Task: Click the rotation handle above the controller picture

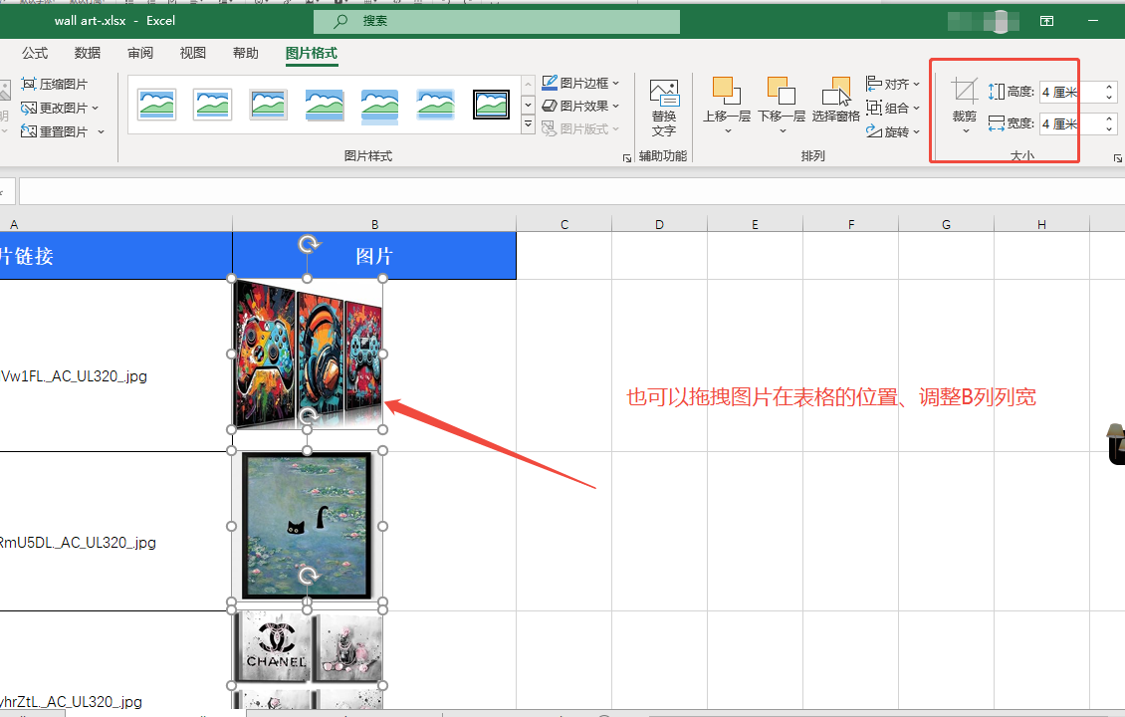Action: point(309,245)
